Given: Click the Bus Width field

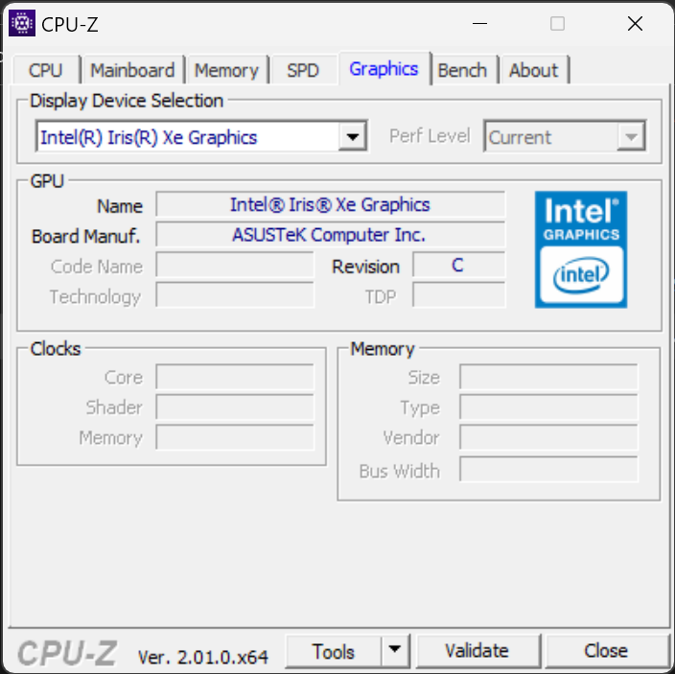Looking at the screenshot, I should pyautogui.click(x=548, y=469).
